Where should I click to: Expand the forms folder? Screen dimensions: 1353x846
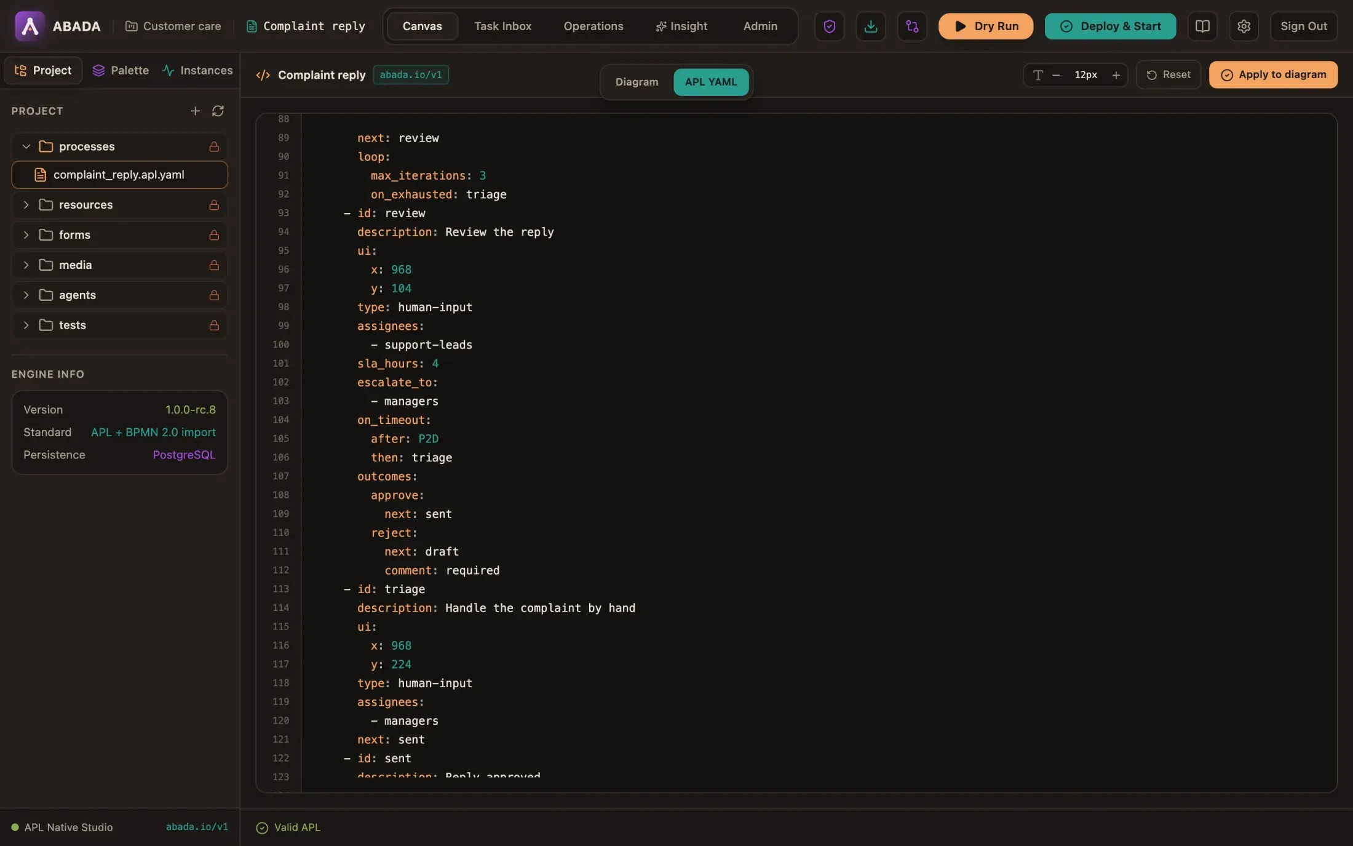(26, 235)
